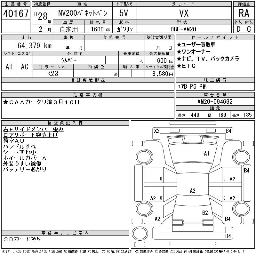Select the ガソリン fuel type field
The height and width of the screenshot is (256, 256).
point(124,29)
